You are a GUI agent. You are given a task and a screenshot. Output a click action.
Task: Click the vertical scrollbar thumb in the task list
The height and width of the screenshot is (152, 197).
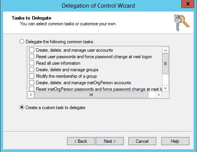click(x=165, y=64)
